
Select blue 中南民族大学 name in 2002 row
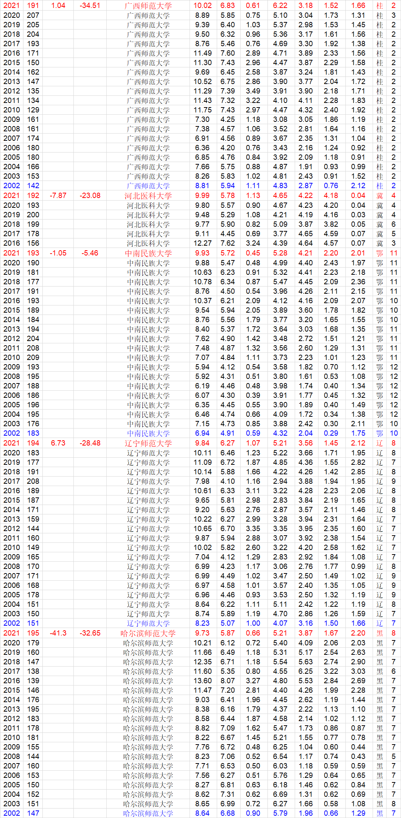coord(148,433)
